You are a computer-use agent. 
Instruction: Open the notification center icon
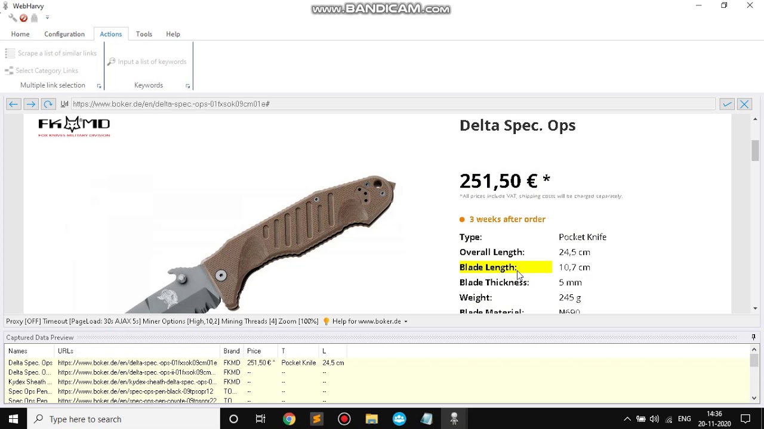(x=745, y=419)
